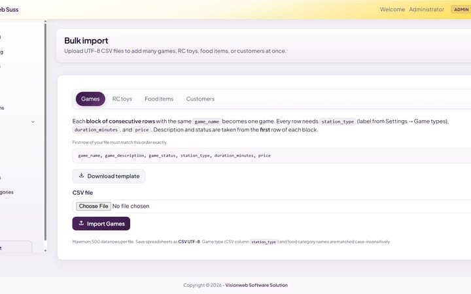
Task: Click the CSV file label
Action: click(82, 193)
